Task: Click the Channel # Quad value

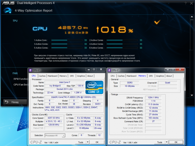Action: pyautogui.click(x=168, y=82)
